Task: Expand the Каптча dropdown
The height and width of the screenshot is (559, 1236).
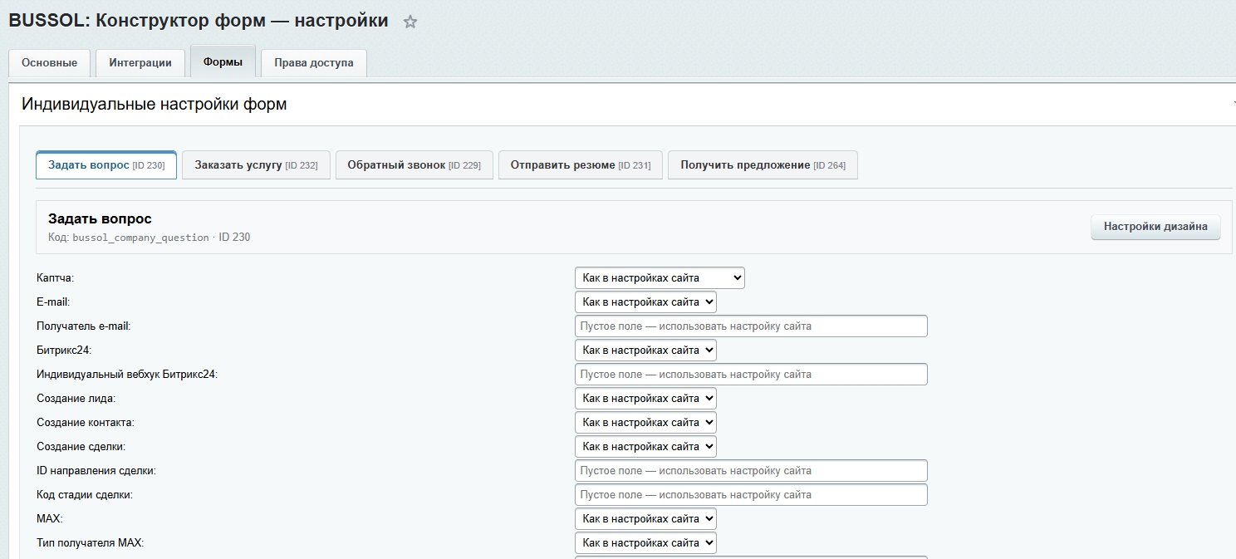Action: coord(660,278)
